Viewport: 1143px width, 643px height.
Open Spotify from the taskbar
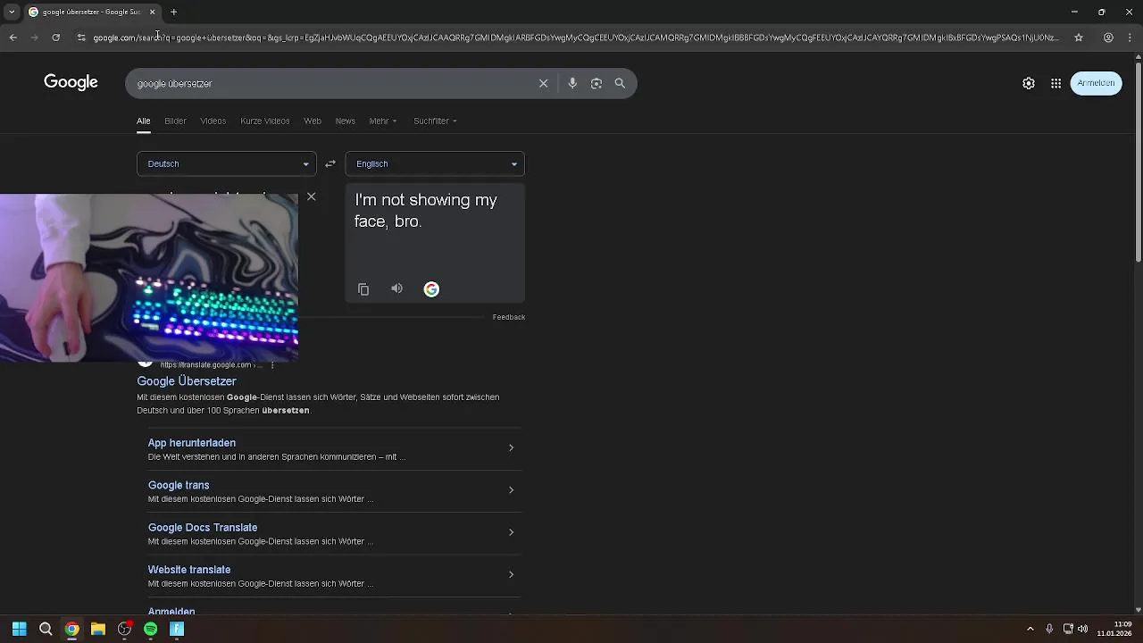tap(151, 629)
